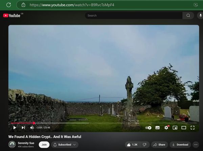Image resolution: width=203 pixels, height=151 pixels.
Task: Toggle the autoplay switch
Action: tap(148, 128)
